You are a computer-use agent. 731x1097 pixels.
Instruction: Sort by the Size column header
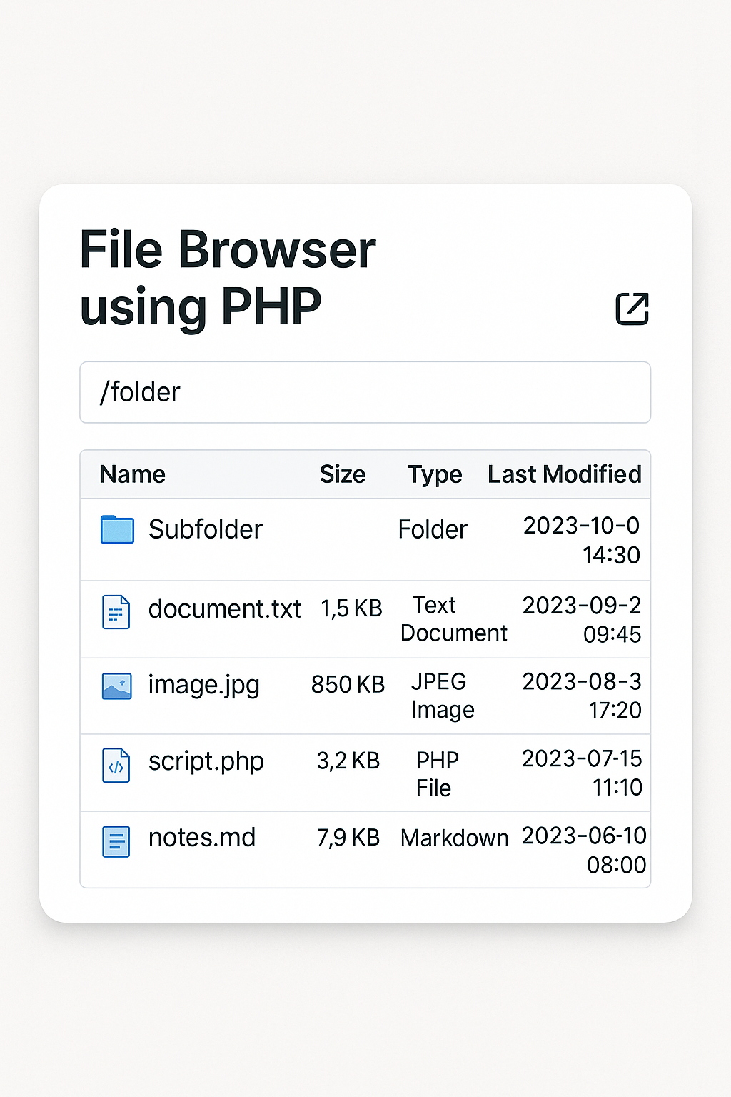342,474
